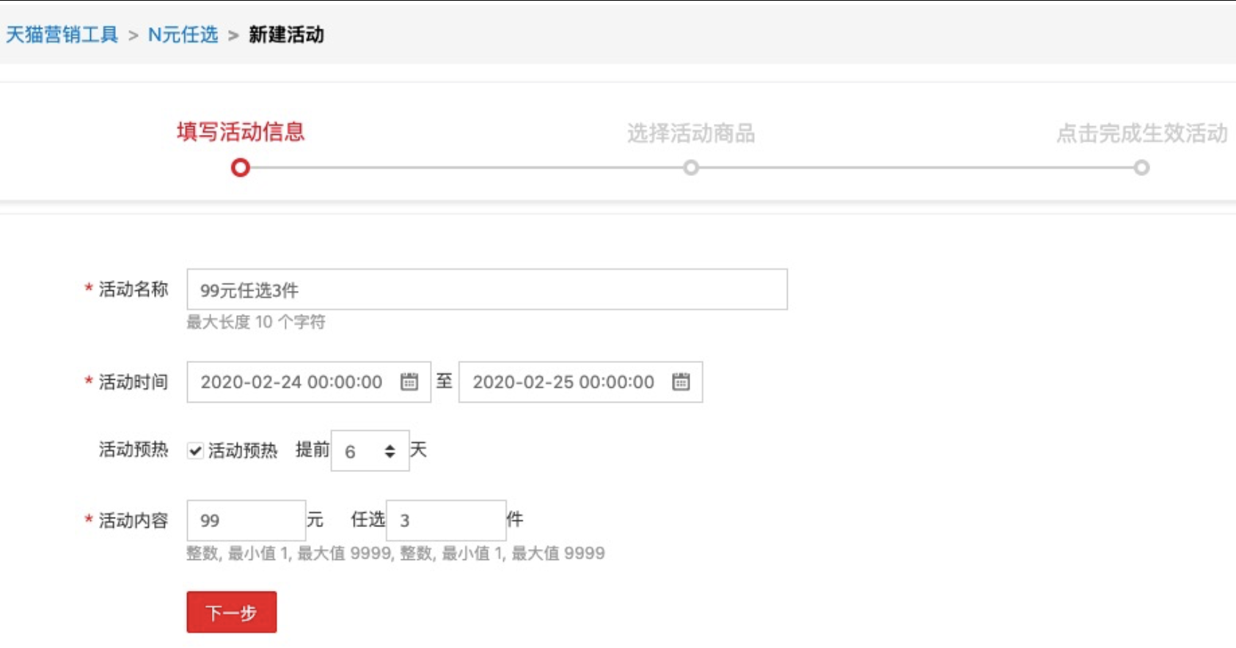1236x648 pixels.
Task: Open start date calendar picker icon
Action: point(409,382)
